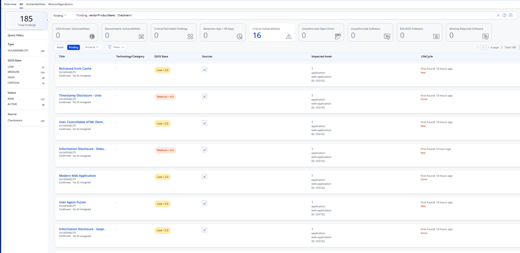Viewport: 520px width, 253px height.
Task: Open the Group by dropdown
Action: pos(93,47)
